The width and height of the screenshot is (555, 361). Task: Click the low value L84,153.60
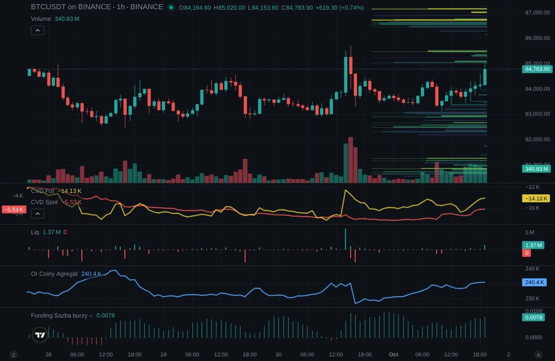[263, 8]
